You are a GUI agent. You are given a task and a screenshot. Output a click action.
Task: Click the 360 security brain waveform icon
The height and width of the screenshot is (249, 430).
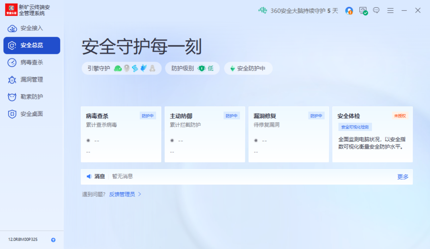coord(262,11)
